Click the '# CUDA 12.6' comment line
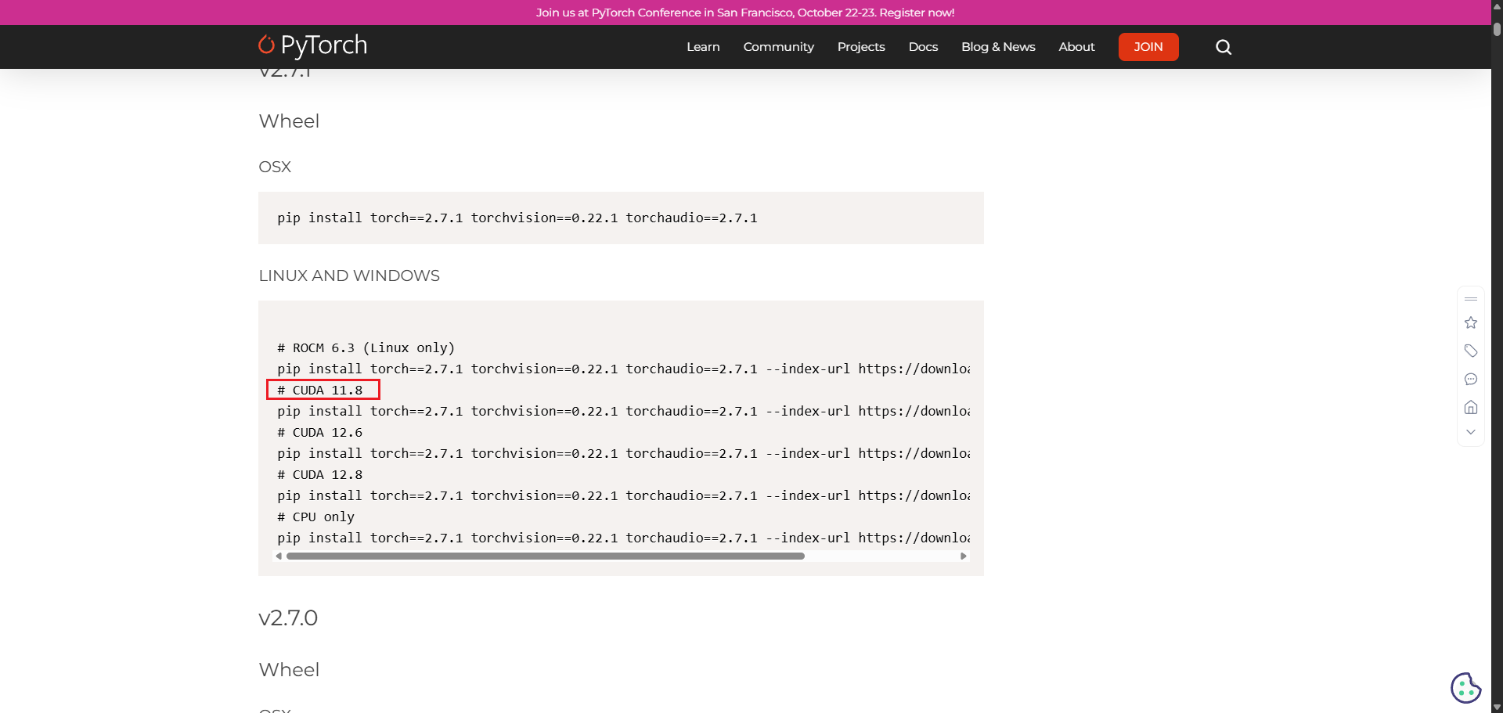This screenshot has height=713, width=1503. [319, 432]
